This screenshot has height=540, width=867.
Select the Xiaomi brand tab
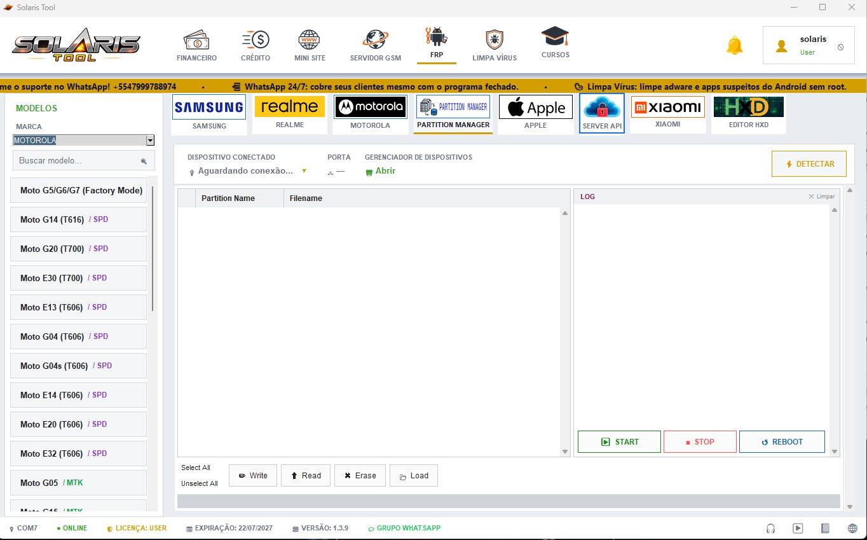(x=667, y=113)
